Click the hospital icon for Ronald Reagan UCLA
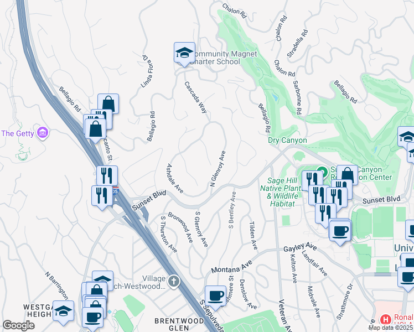The image size is (414, 332). (x=385, y=319)
